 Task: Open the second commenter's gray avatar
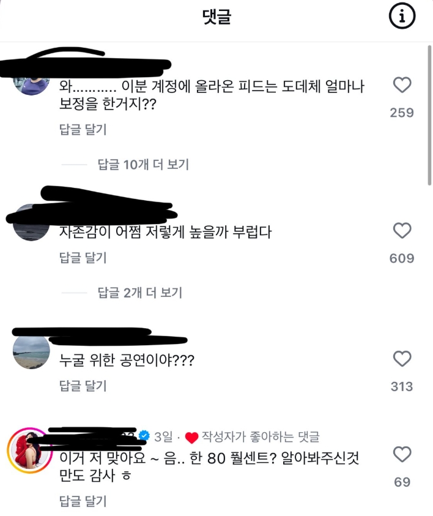pyautogui.click(x=31, y=223)
